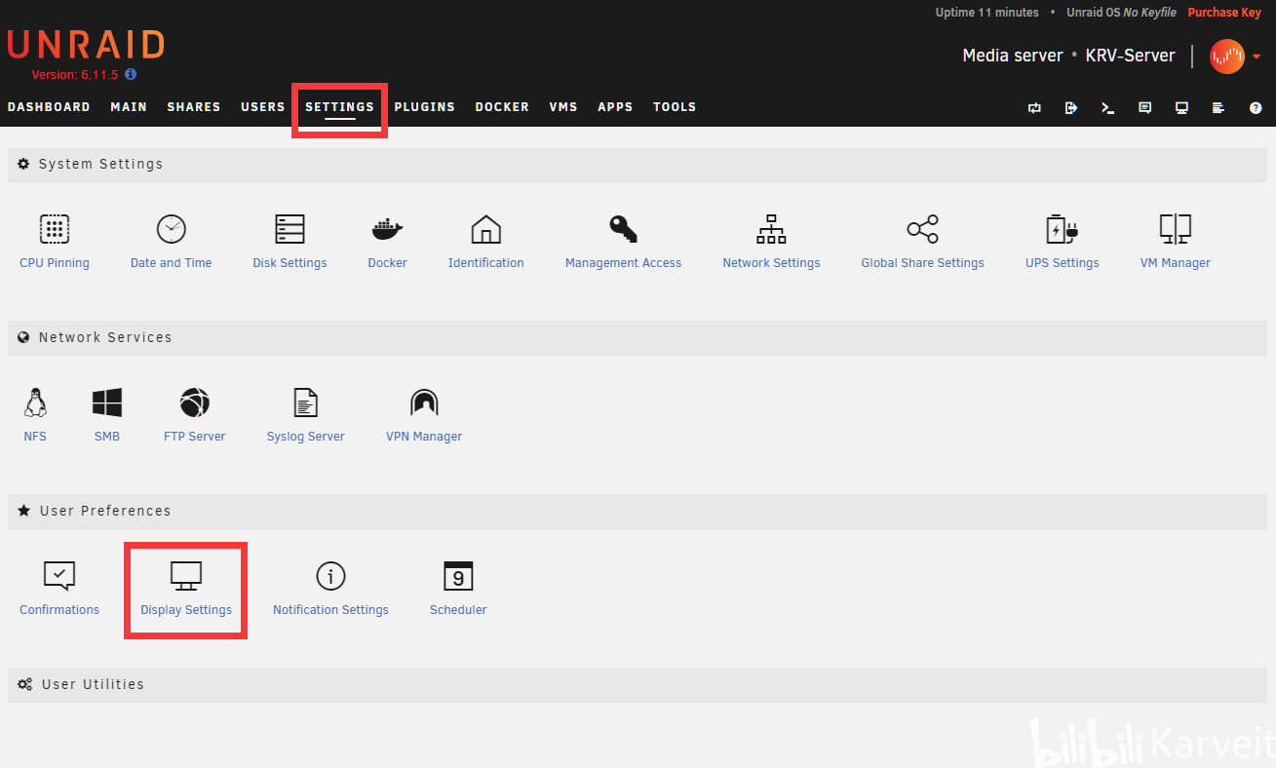Click the KRV-Server name text
Viewport: 1276px width, 768px height.
1130,56
